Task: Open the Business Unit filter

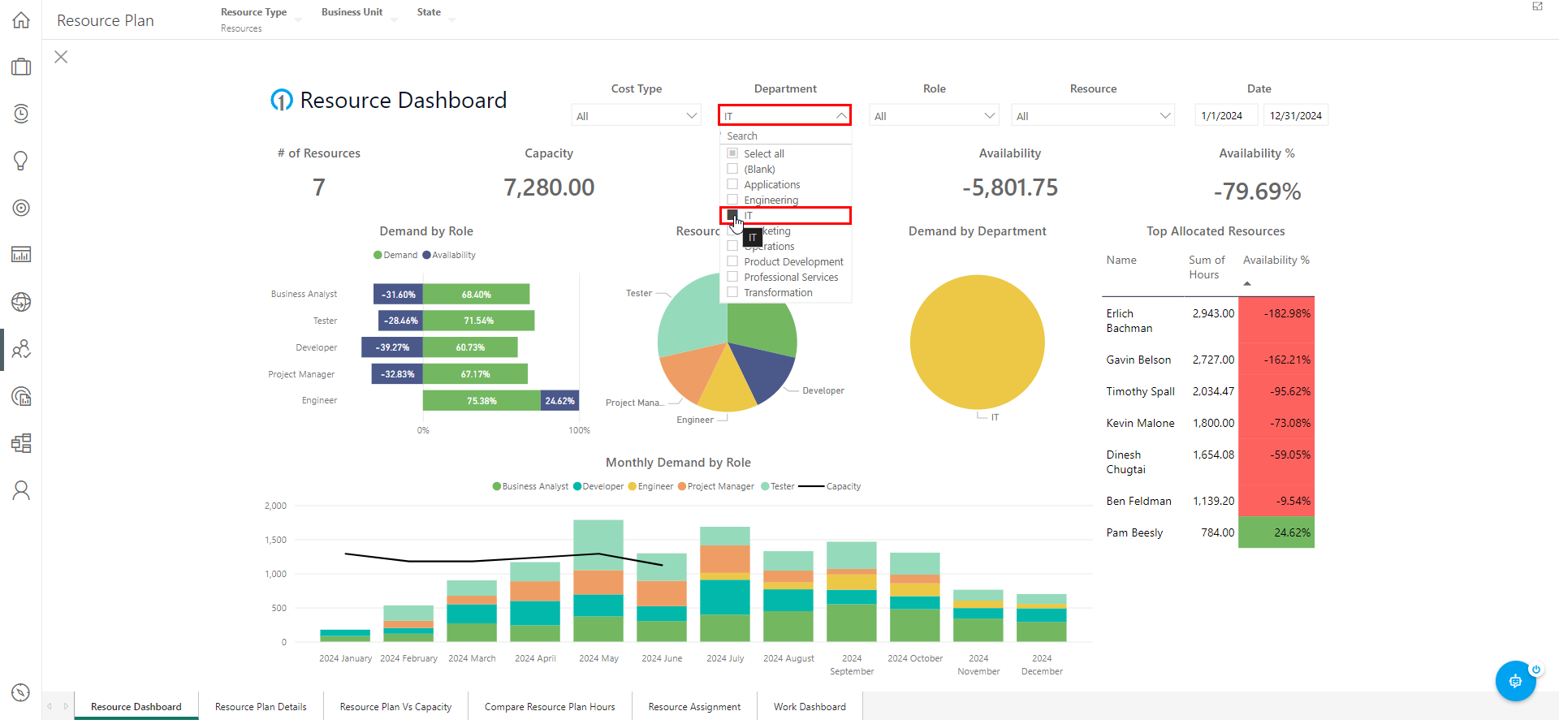Action: click(359, 13)
